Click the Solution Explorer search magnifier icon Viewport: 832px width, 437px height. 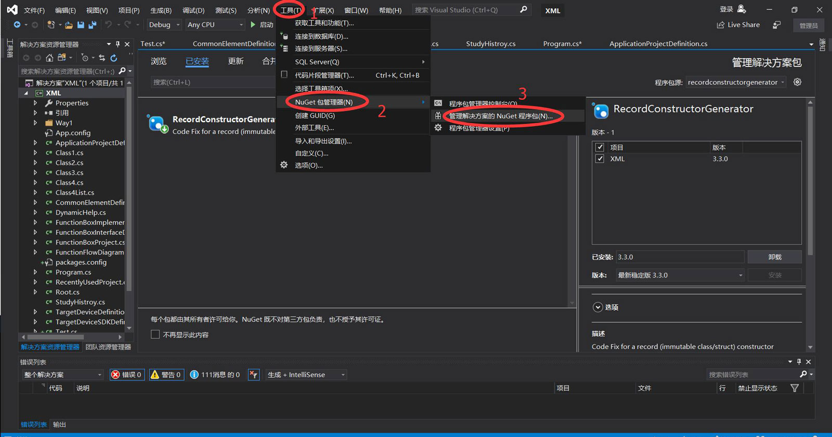tap(122, 71)
